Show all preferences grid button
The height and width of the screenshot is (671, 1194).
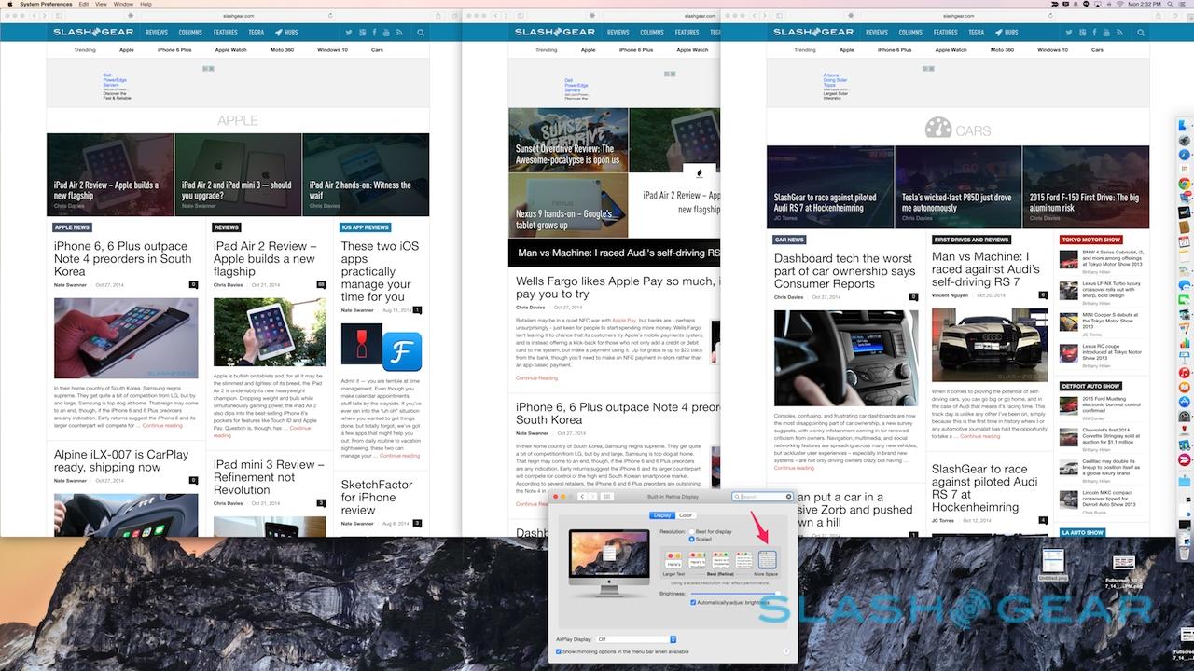click(x=607, y=497)
